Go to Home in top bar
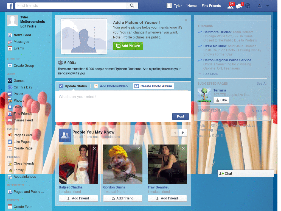Viewport: 281px width, 211px height. [192, 6]
